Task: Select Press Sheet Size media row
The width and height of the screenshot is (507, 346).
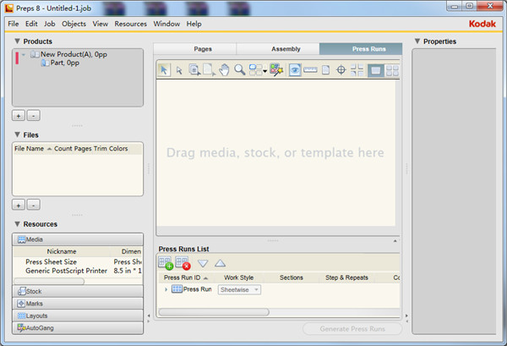Action: coord(78,262)
